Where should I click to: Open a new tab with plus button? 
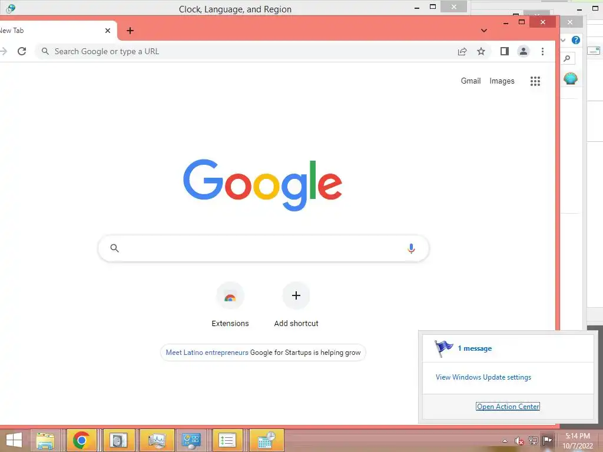coord(130,31)
